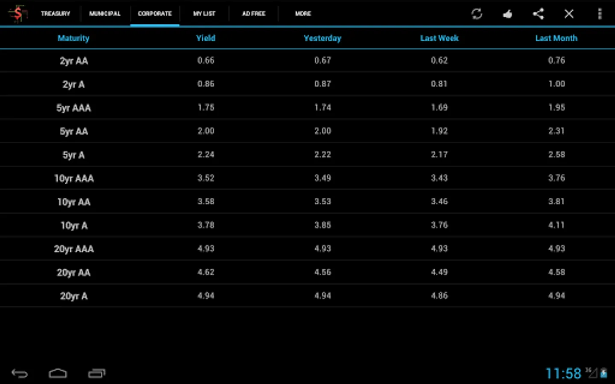Tap the Android home navigation button
Screen dimensions: 615x384
click(x=58, y=373)
